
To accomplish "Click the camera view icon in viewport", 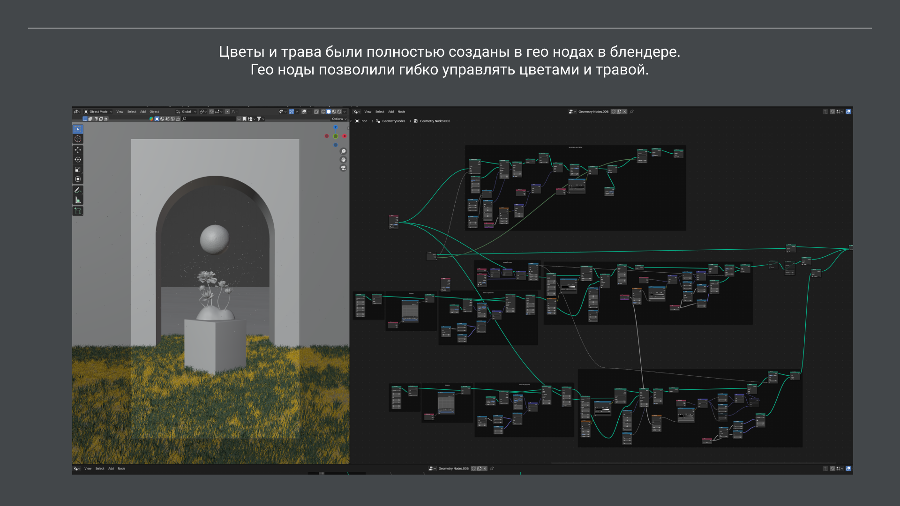I will tap(343, 168).
